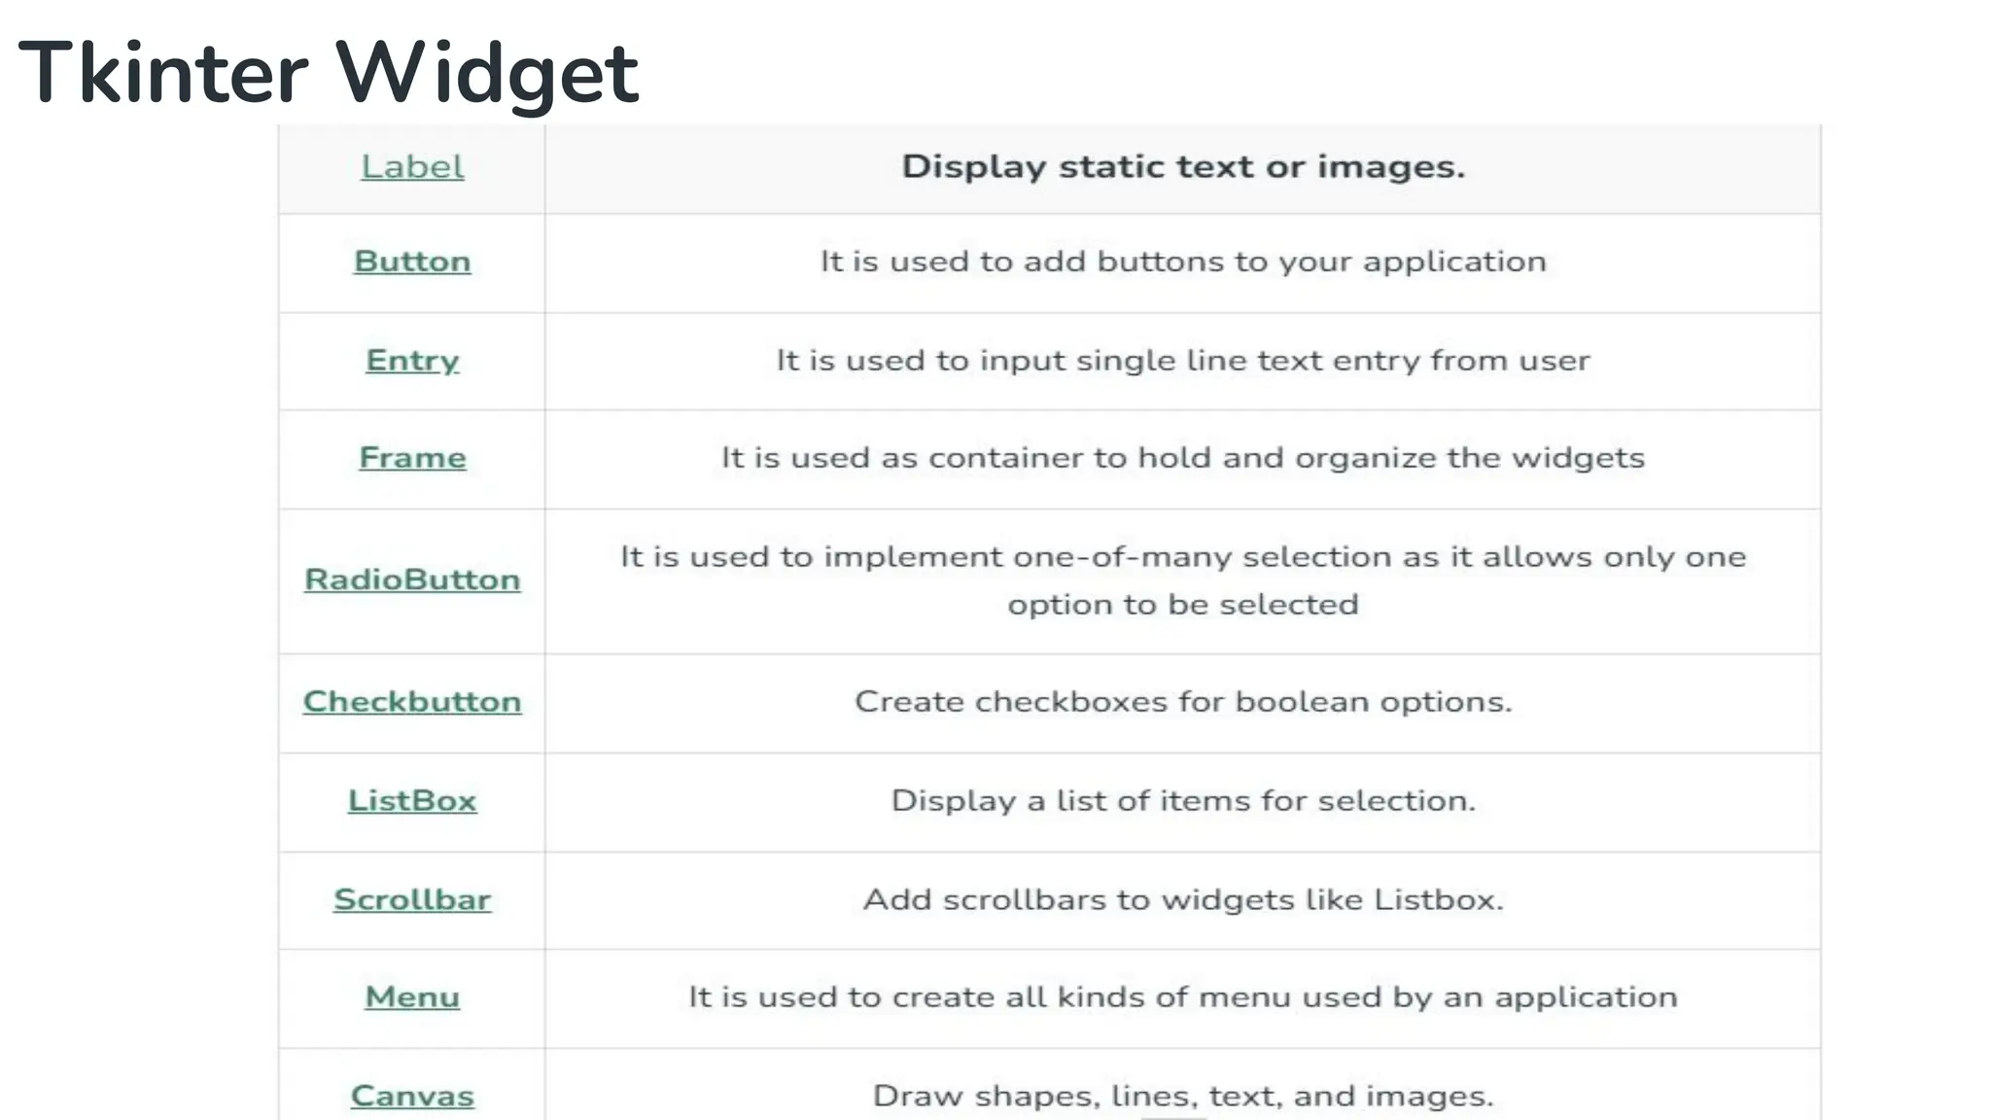1991x1120 pixels.
Task: Click the Tkinter Widget slide title
Action: coord(329,72)
